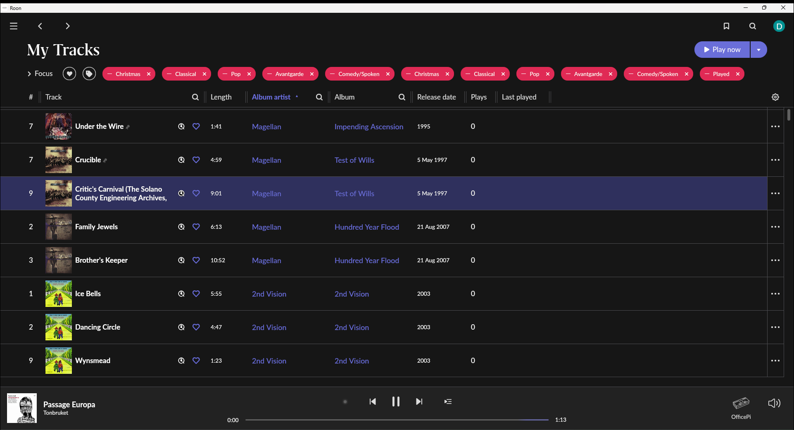Favorite the Crucible track
Screen dimensions: 794x430
click(x=196, y=160)
